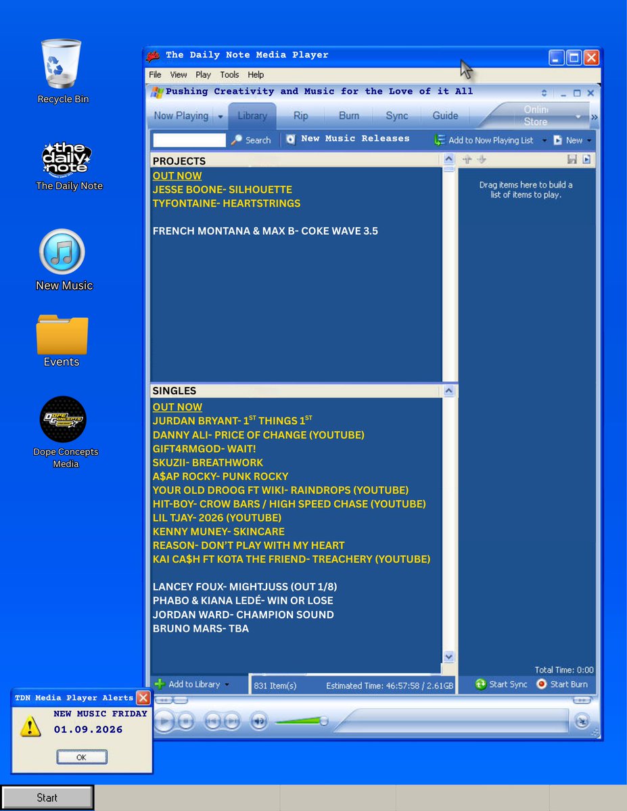Switch to skin mode via corner arrow button

pyautogui.click(x=582, y=721)
